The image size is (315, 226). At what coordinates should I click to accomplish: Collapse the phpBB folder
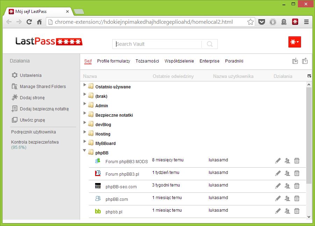(85, 150)
